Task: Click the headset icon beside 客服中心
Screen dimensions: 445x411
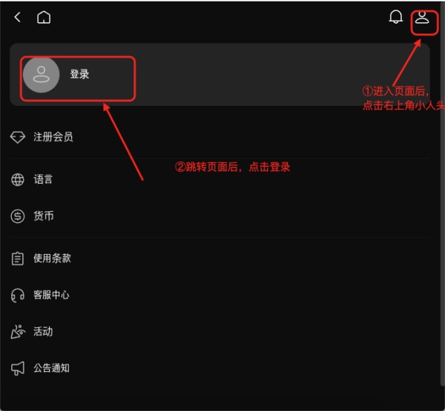Action: tap(18, 295)
